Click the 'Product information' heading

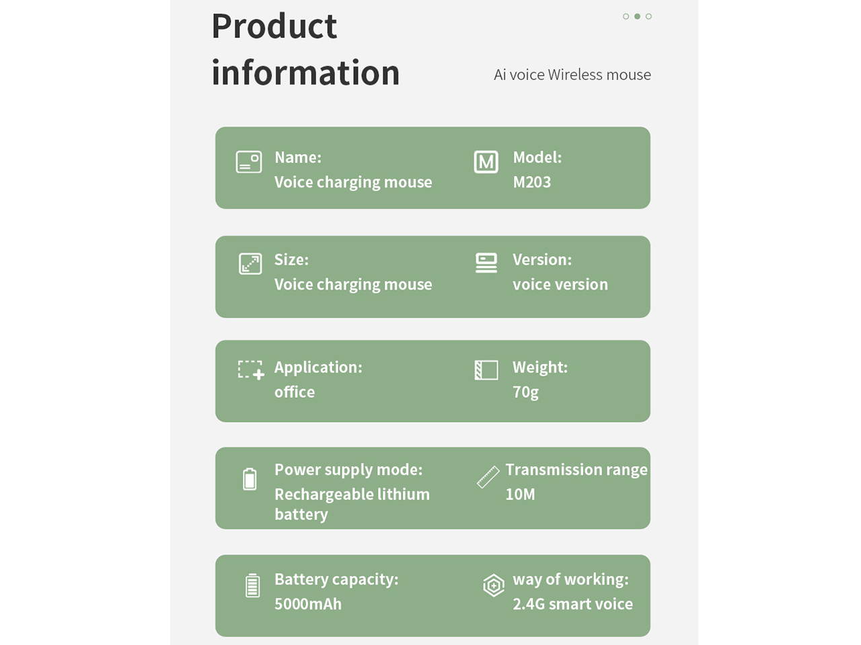[x=305, y=50]
